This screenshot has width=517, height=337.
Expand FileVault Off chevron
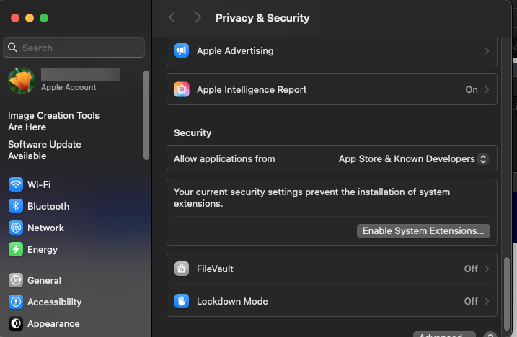pyautogui.click(x=487, y=269)
